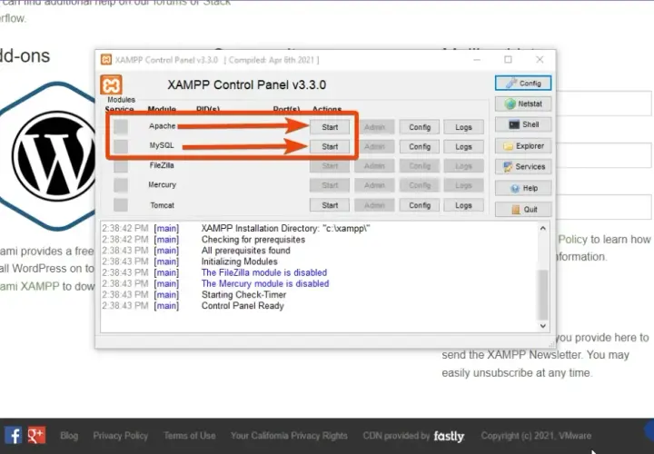Toggle the MySQL service checkbox
Image resolution: width=654 pixels, height=454 pixels.
[x=121, y=146]
